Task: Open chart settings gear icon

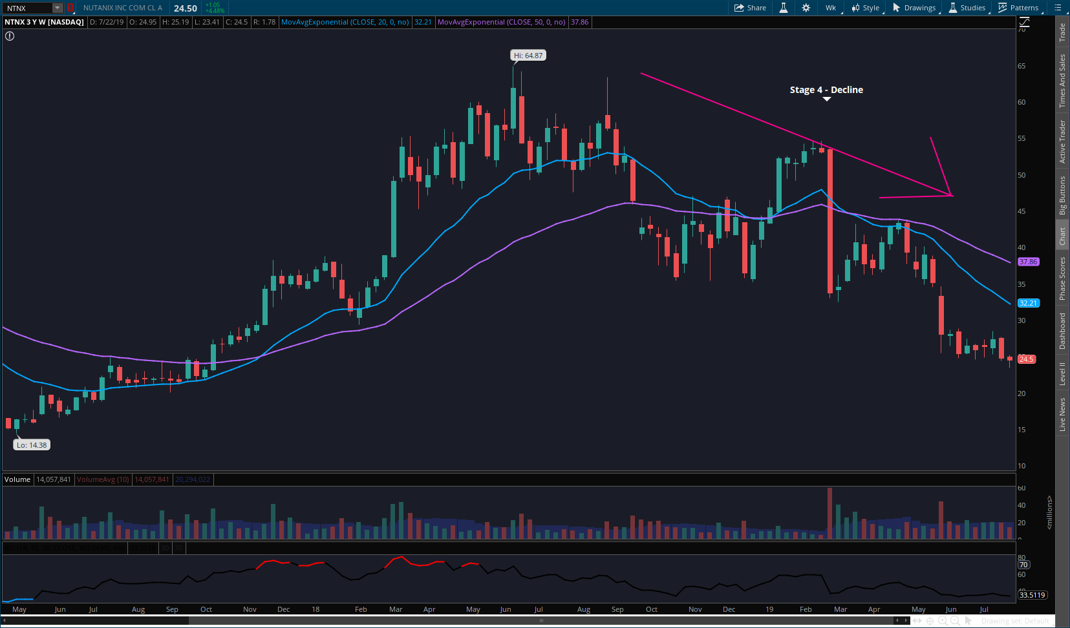Action: 806,8
